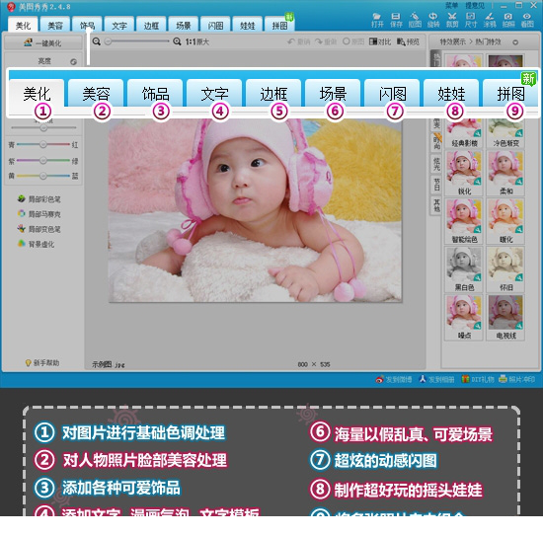
Task: Go to the 闪图 animation tab
Action: pyautogui.click(x=215, y=26)
